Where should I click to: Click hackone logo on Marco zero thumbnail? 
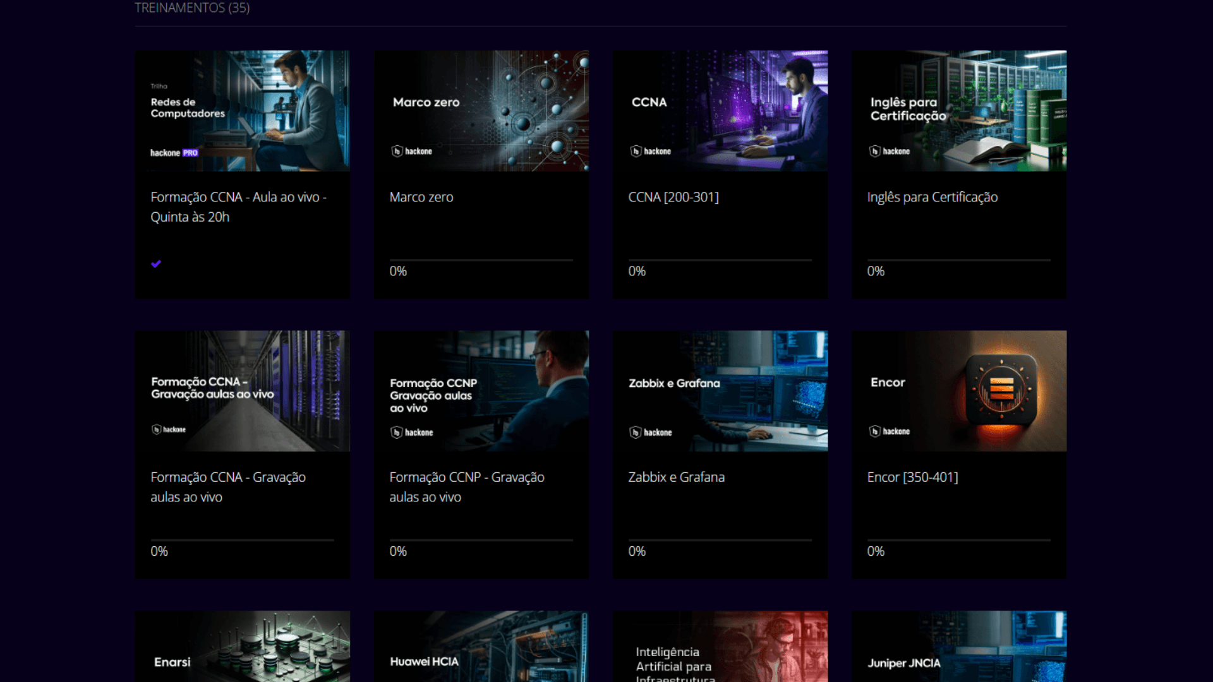pyautogui.click(x=412, y=151)
